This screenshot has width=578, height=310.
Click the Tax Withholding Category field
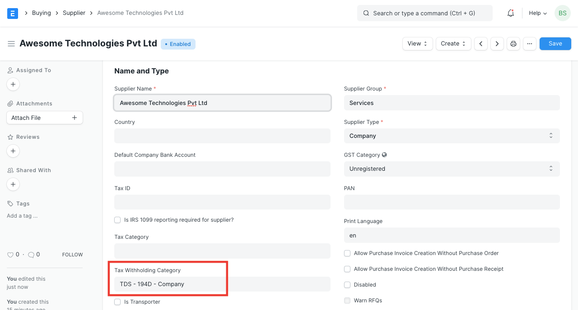pos(222,284)
